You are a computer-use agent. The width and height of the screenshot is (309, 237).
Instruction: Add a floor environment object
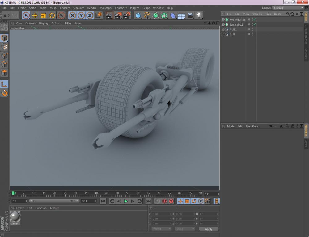click(x=181, y=16)
